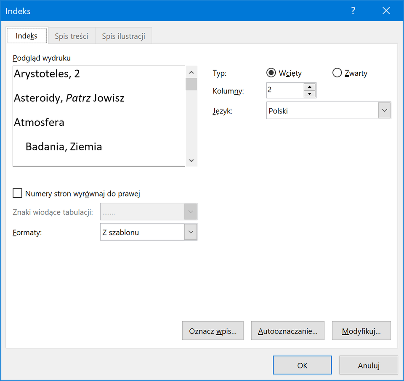Open the Język dropdown list
The image size is (404, 381).
click(384, 111)
